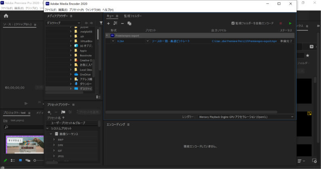Viewport: 321px width, 169px height.
Task: Toggle 監視フォルダーを自動エンコード checkbox
Action: click(x=233, y=23)
